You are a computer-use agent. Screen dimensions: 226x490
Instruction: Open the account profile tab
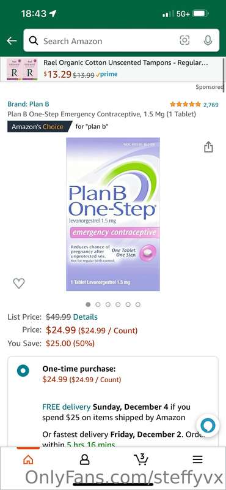pos(84,459)
